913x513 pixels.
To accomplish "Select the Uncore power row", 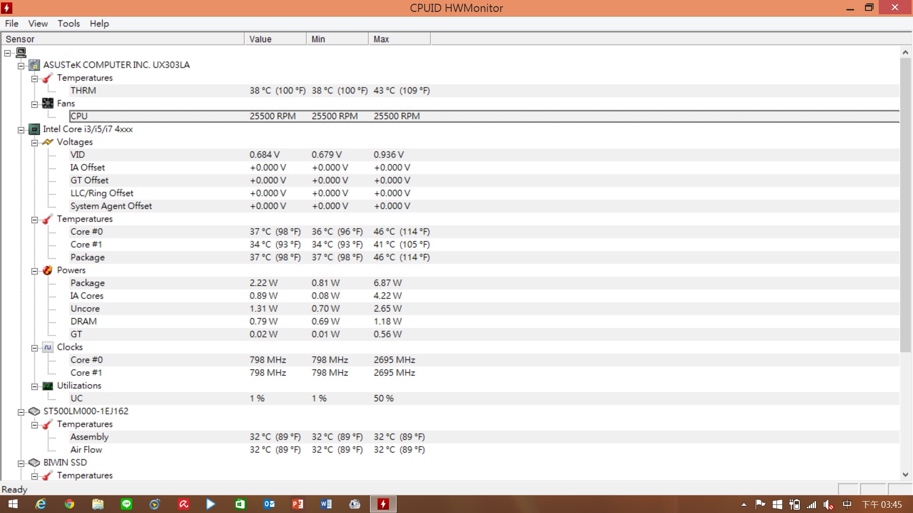I will 484,308.
